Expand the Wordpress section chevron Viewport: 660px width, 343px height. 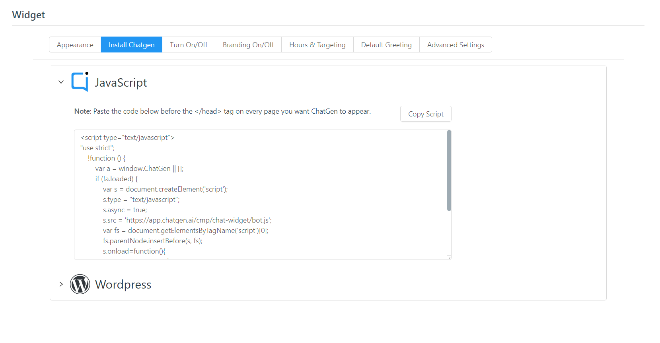[61, 284]
